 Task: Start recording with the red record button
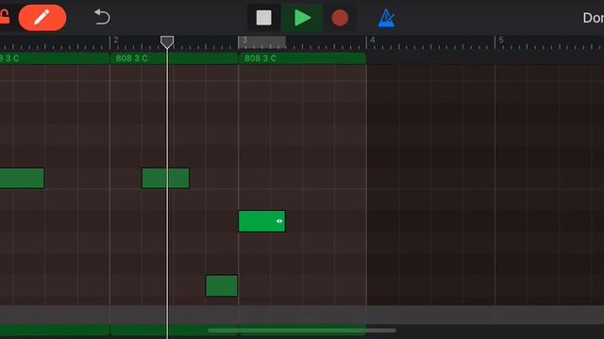(x=340, y=18)
